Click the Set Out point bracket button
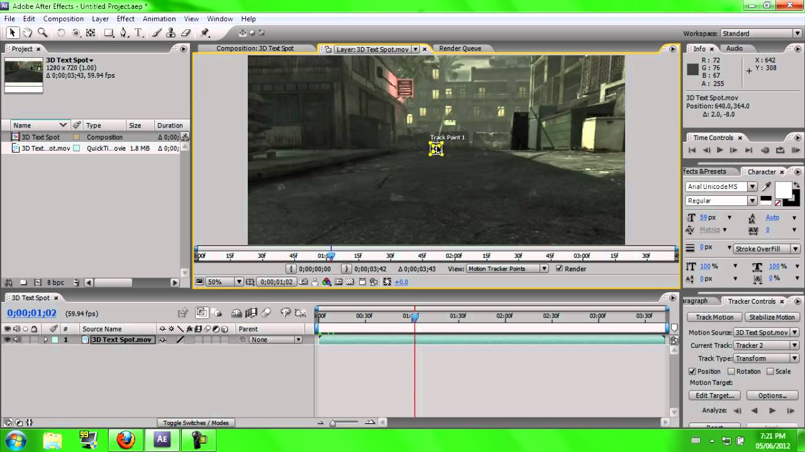 (x=347, y=269)
